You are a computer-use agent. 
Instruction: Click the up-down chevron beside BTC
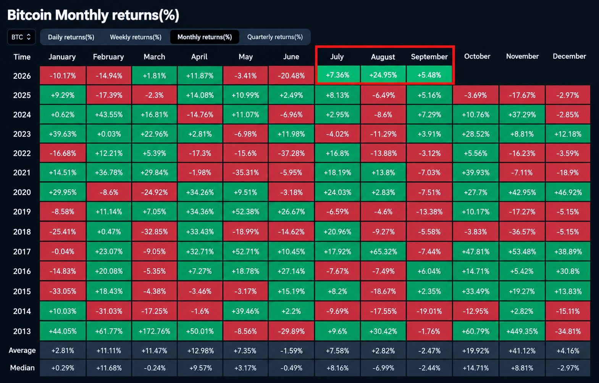[x=29, y=37]
